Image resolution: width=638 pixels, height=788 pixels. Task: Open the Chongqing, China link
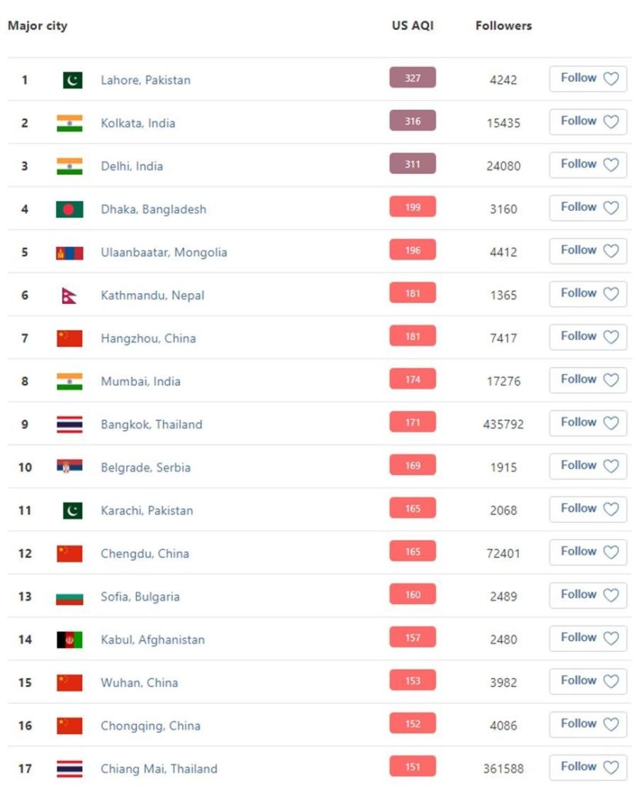click(x=150, y=726)
